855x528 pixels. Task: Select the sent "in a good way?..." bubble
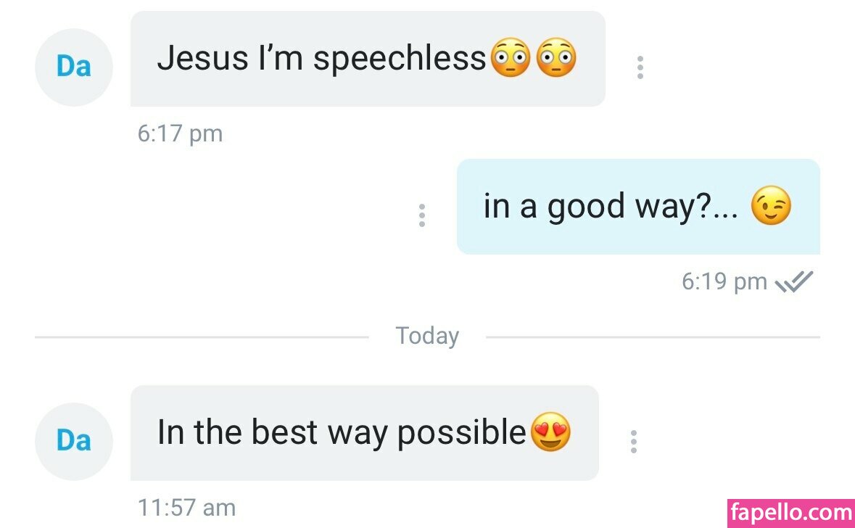[x=609, y=207]
